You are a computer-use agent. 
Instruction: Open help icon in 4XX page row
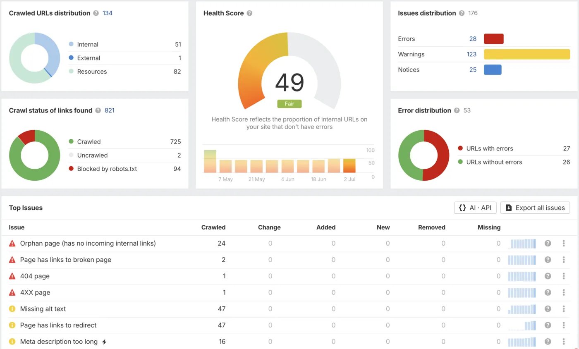(548, 292)
